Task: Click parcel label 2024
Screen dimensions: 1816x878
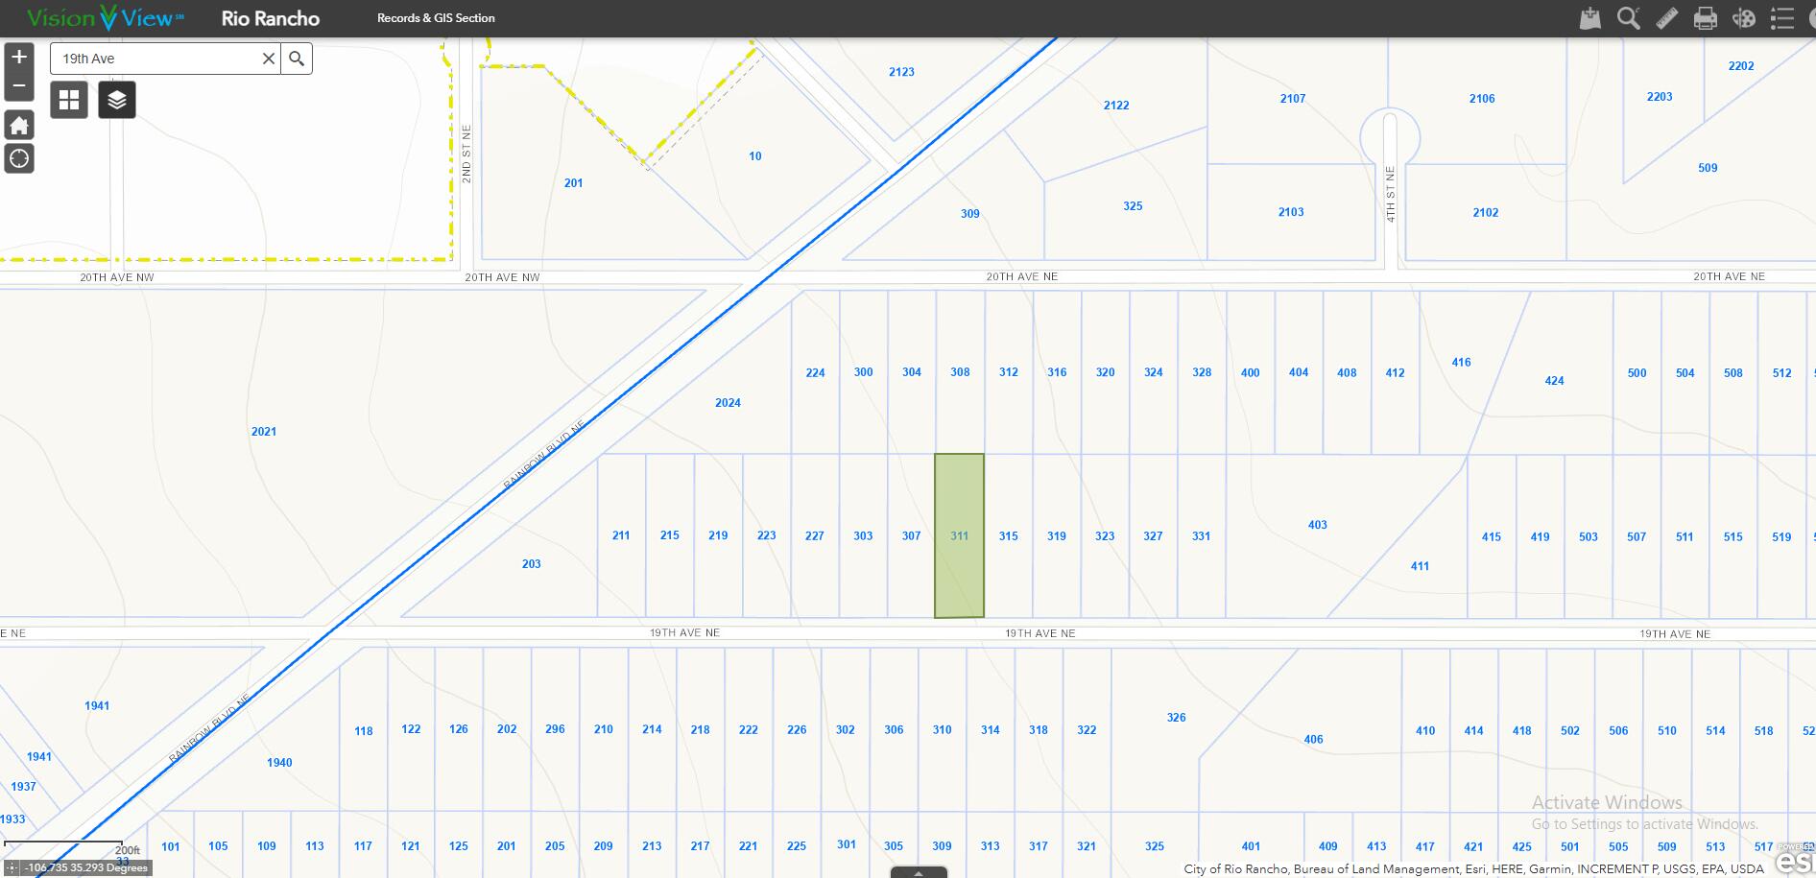Action: click(728, 403)
